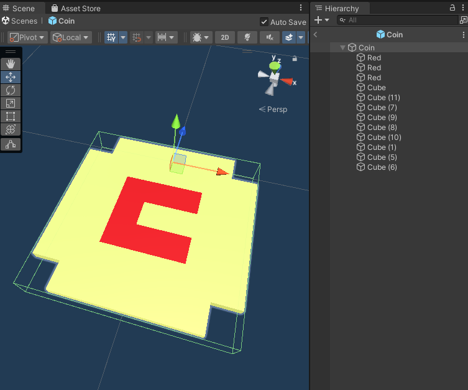This screenshot has height=390, width=468.
Task: Click green Y move arrow handle
Action: (176, 121)
